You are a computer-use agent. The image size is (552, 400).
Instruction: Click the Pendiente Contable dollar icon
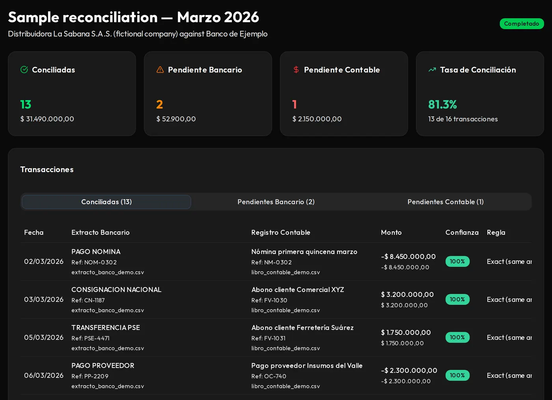tap(296, 70)
